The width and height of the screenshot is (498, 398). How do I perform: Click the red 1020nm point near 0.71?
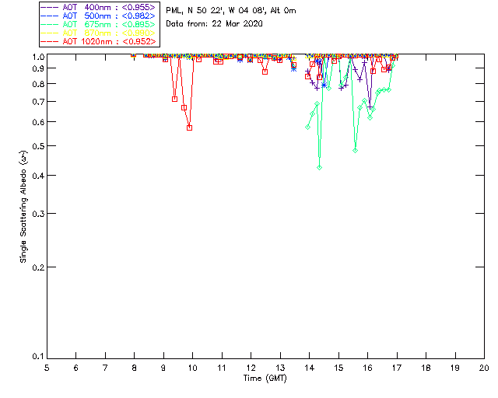[x=174, y=99]
